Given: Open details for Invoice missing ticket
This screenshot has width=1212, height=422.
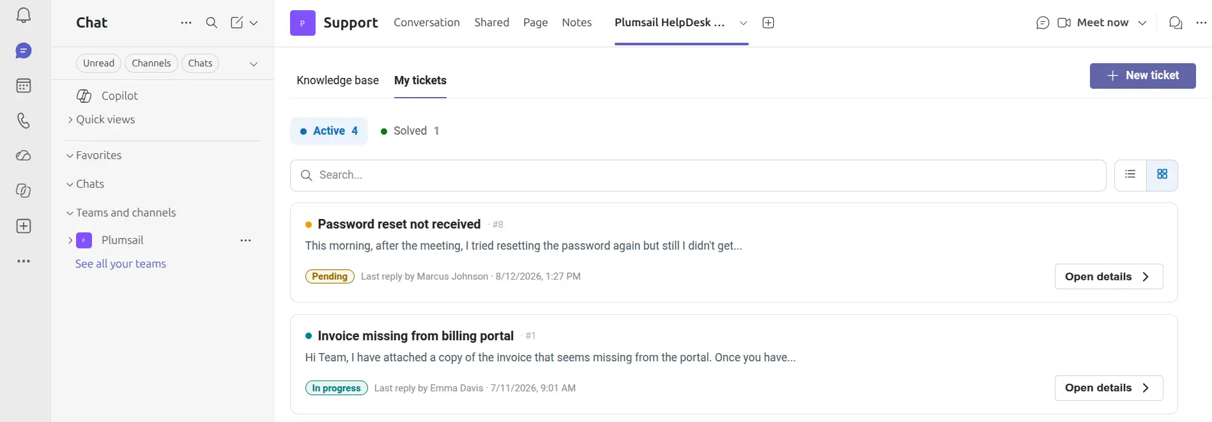Looking at the screenshot, I should pos(1108,388).
